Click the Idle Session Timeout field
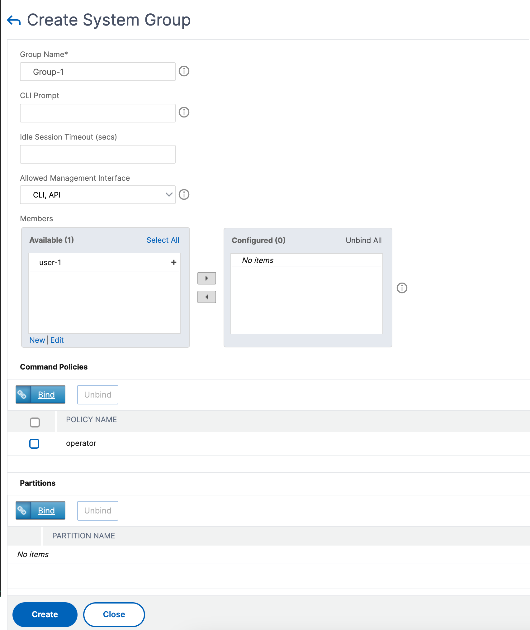This screenshot has height=630, width=530. point(98,154)
